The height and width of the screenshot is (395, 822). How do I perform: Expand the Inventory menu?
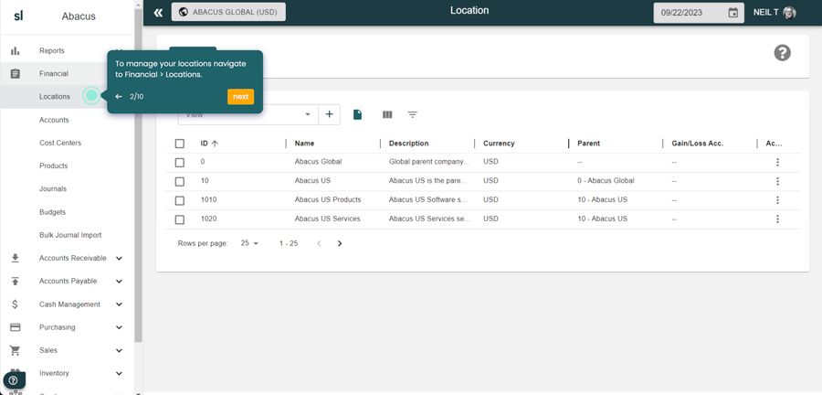click(120, 373)
